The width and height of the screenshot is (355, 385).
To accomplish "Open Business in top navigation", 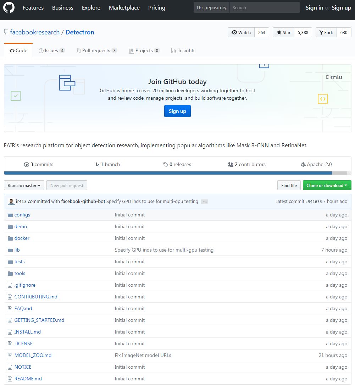I will pos(62,7).
